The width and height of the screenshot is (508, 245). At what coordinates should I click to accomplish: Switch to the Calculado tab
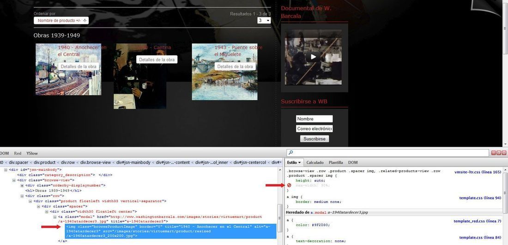tap(315, 162)
